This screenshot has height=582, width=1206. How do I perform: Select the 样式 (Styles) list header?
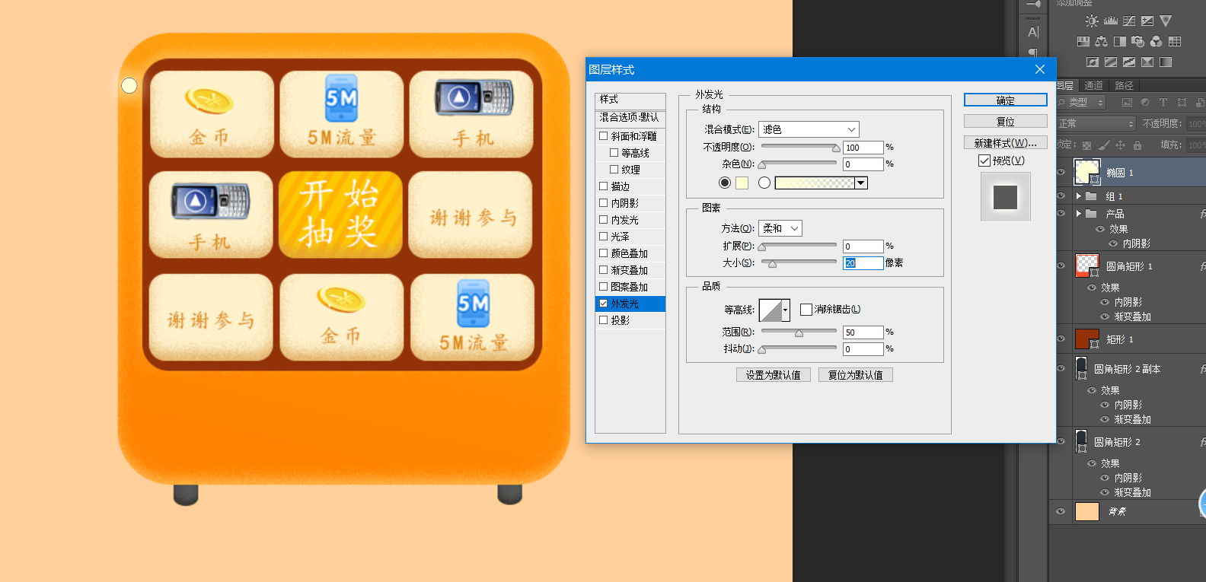630,100
